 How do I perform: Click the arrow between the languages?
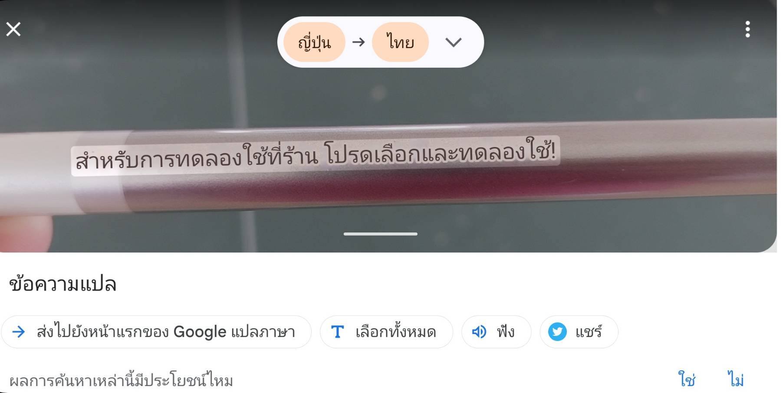pyautogui.click(x=359, y=42)
